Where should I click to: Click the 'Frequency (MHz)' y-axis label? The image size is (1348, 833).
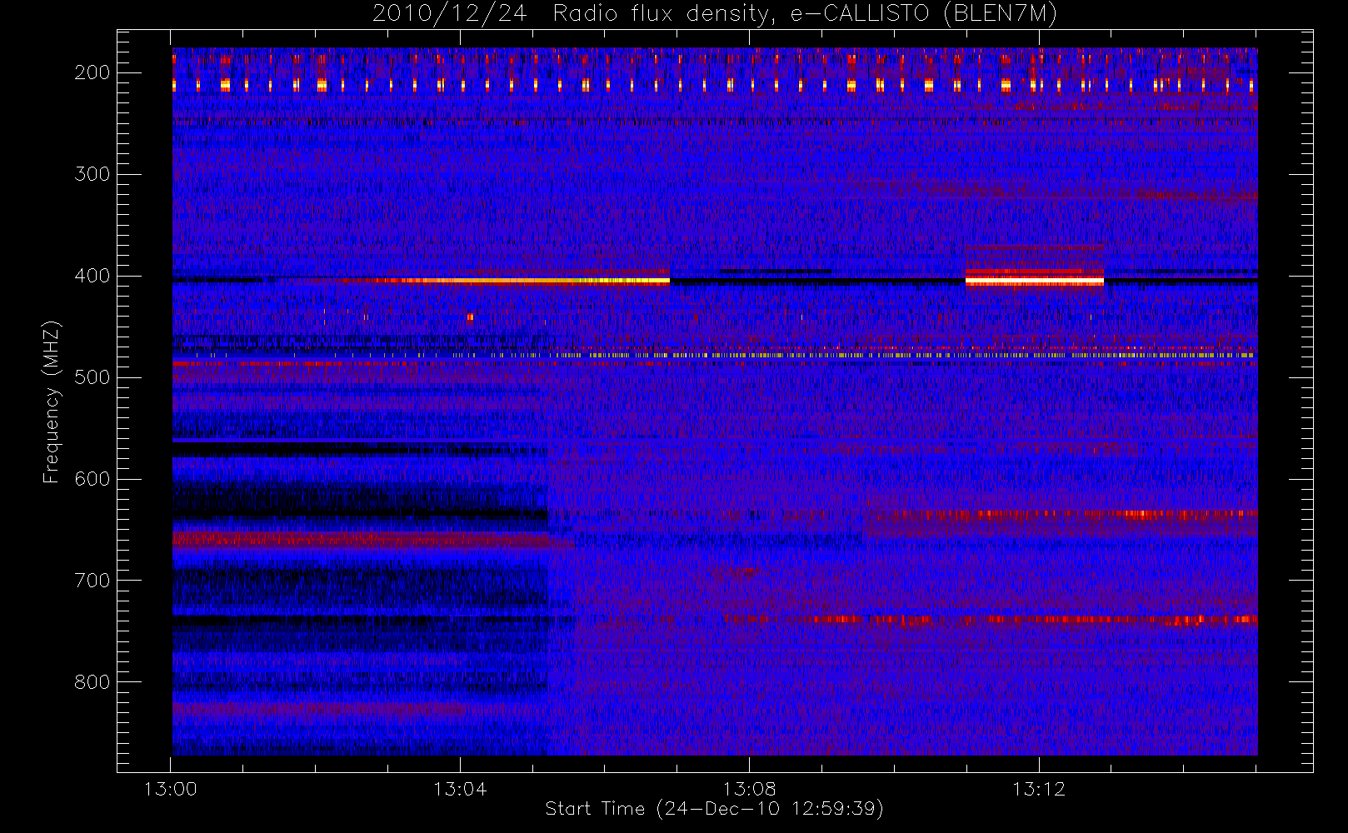pos(52,402)
